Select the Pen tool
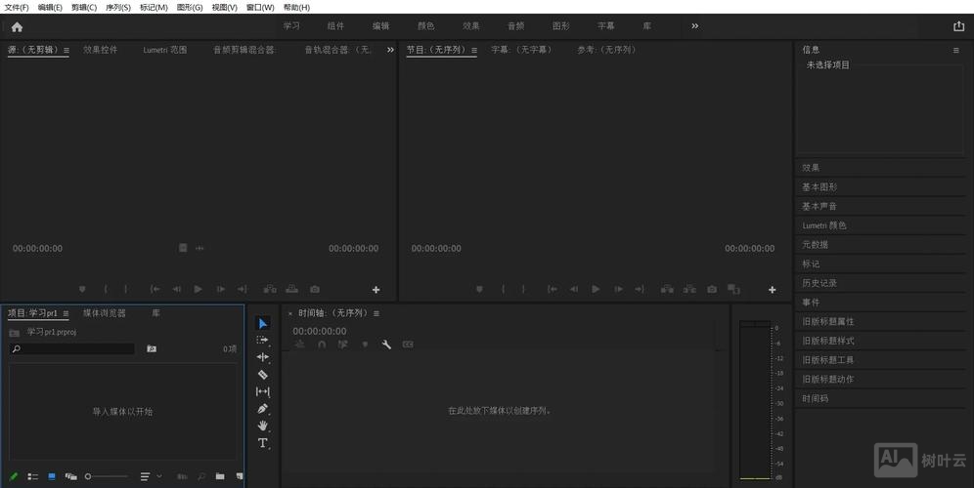Viewport: 974px width, 488px height. pos(262,409)
